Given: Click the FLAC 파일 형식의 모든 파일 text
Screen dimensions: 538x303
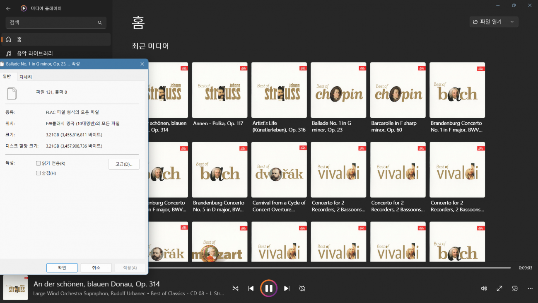Looking at the screenshot, I should pos(72,112).
